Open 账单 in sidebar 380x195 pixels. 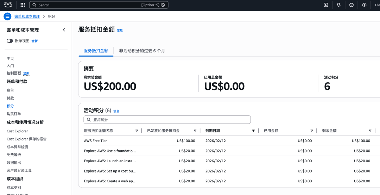click(x=11, y=90)
